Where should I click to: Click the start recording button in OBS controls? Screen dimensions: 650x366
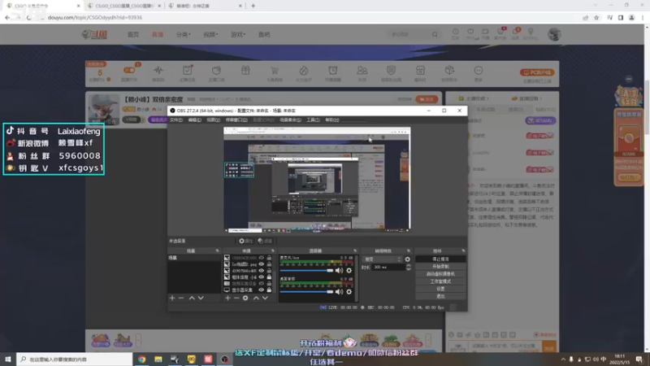click(440, 267)
